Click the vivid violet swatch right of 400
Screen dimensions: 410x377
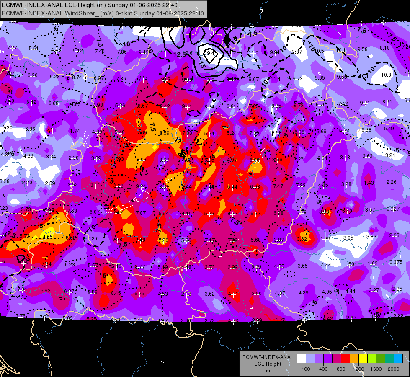point(328,359)
